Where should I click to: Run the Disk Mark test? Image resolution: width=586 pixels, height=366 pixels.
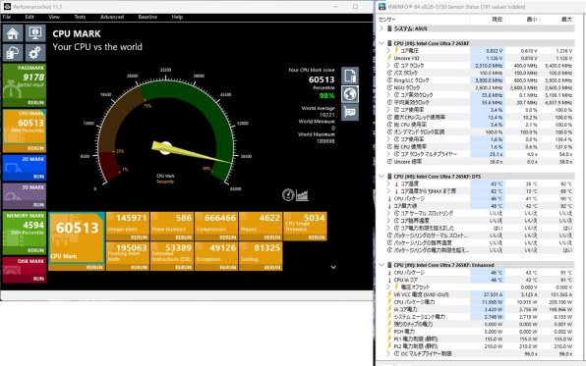click(x=38, y=279)
